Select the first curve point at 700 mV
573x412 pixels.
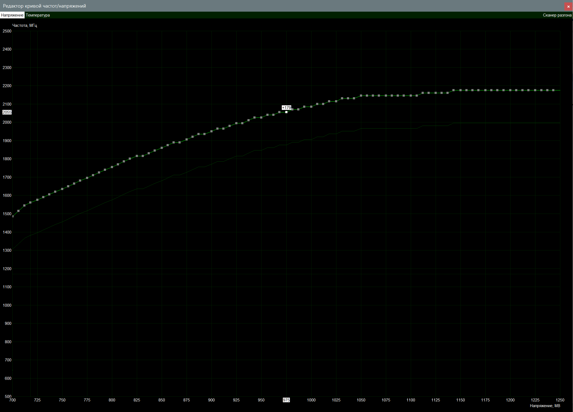13,216
